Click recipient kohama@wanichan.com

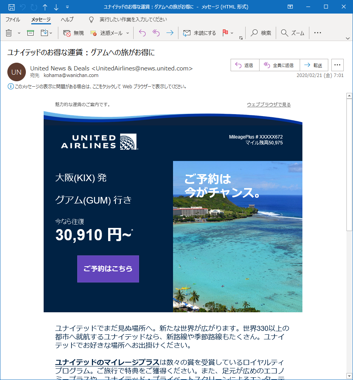coord(71,75)
